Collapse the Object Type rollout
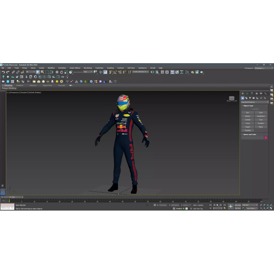 click(x=242, y=106)
